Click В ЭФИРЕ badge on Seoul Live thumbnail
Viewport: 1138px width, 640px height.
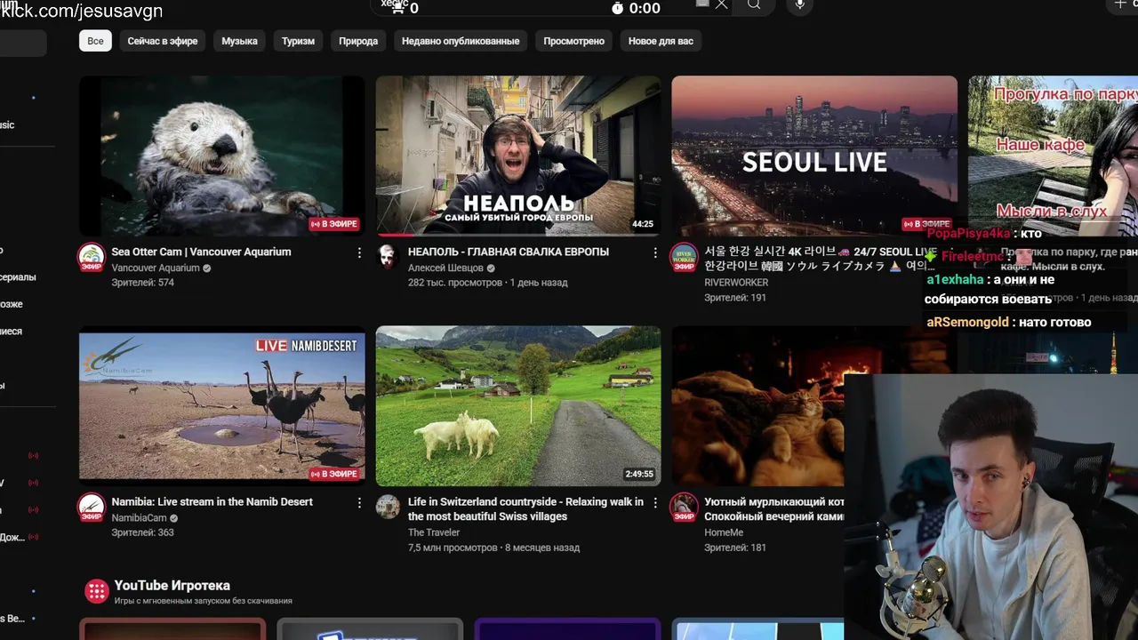(926, 224)
